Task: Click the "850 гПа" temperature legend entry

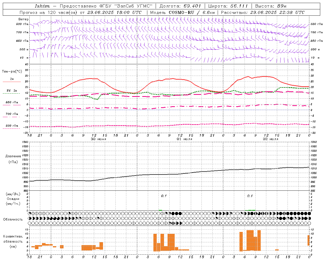Action: pos(12,102)
